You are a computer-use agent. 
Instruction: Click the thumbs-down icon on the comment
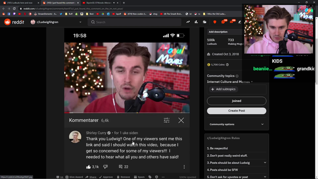click(105, 167)
